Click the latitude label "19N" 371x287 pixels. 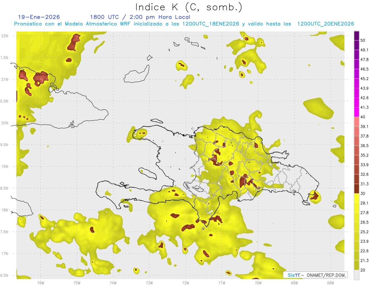click(x=5, y=166)
